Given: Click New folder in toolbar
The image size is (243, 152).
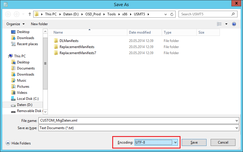Looking at the screenshot, I should [x=39, y=24].
